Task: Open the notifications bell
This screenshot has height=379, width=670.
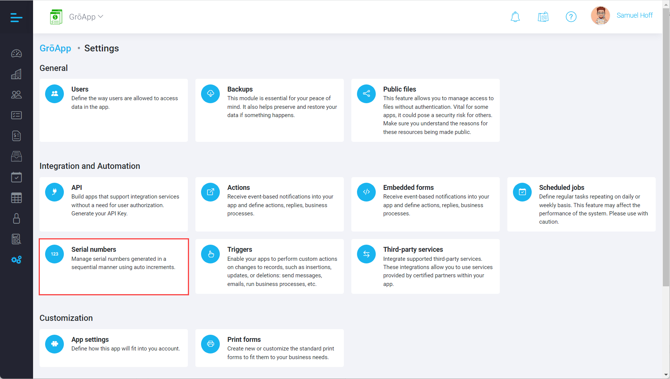Action: (515, 17)
